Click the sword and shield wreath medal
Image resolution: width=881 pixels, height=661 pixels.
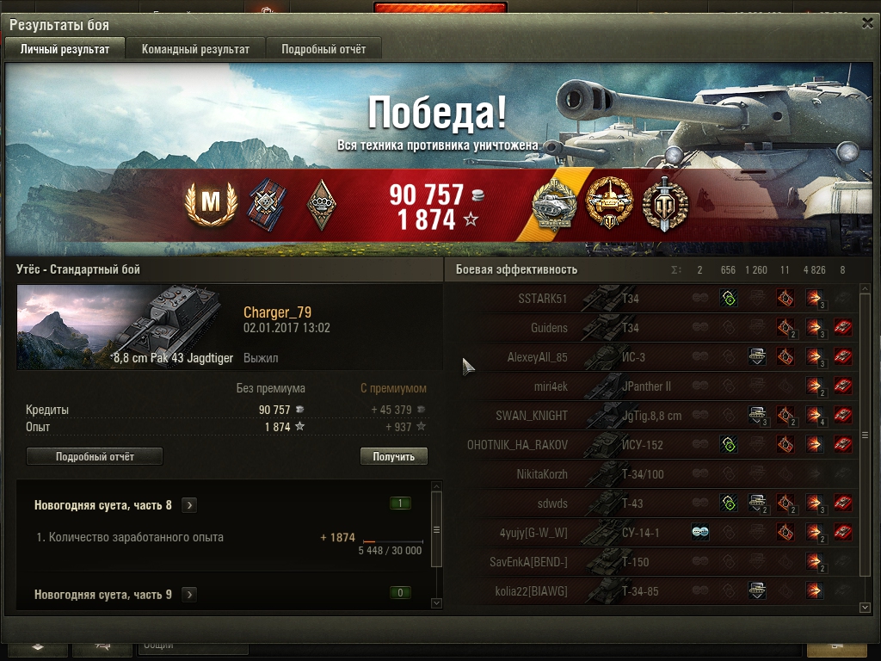tap(665, 203)
